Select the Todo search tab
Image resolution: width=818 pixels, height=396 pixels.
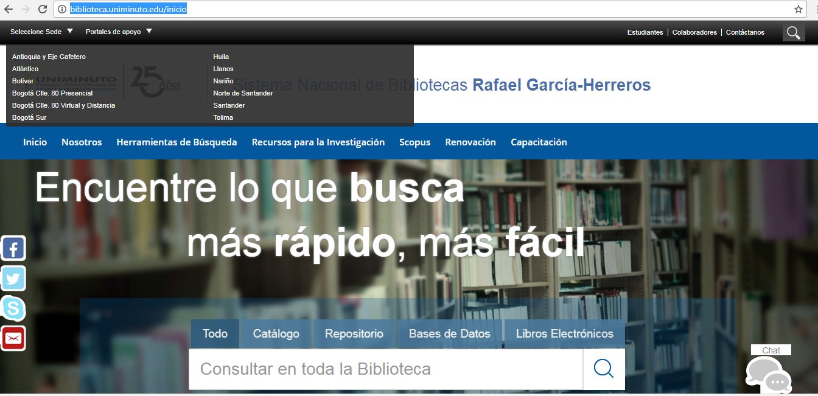point(215,333)
